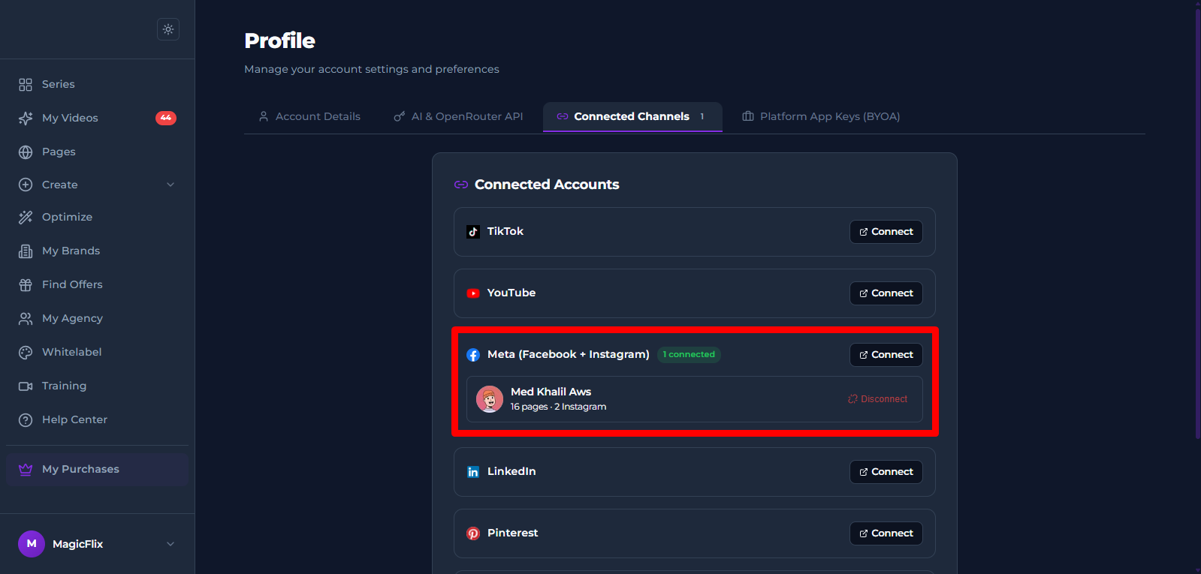The image size is (1201, 574).
Task: Click the Find Offers gift icon
Action: click(26, 285)
